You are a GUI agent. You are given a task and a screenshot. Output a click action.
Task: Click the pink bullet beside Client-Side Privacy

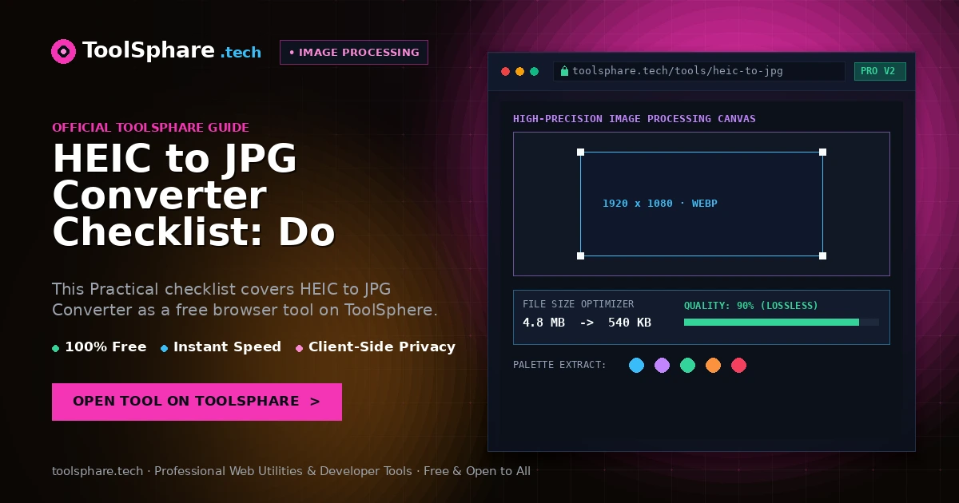point(299,348)
